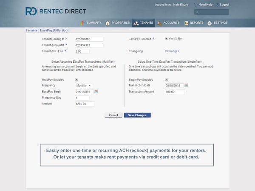Click the Tenant ACH Fee input field
Screen dimensions: 255x191
coord(82,51)
